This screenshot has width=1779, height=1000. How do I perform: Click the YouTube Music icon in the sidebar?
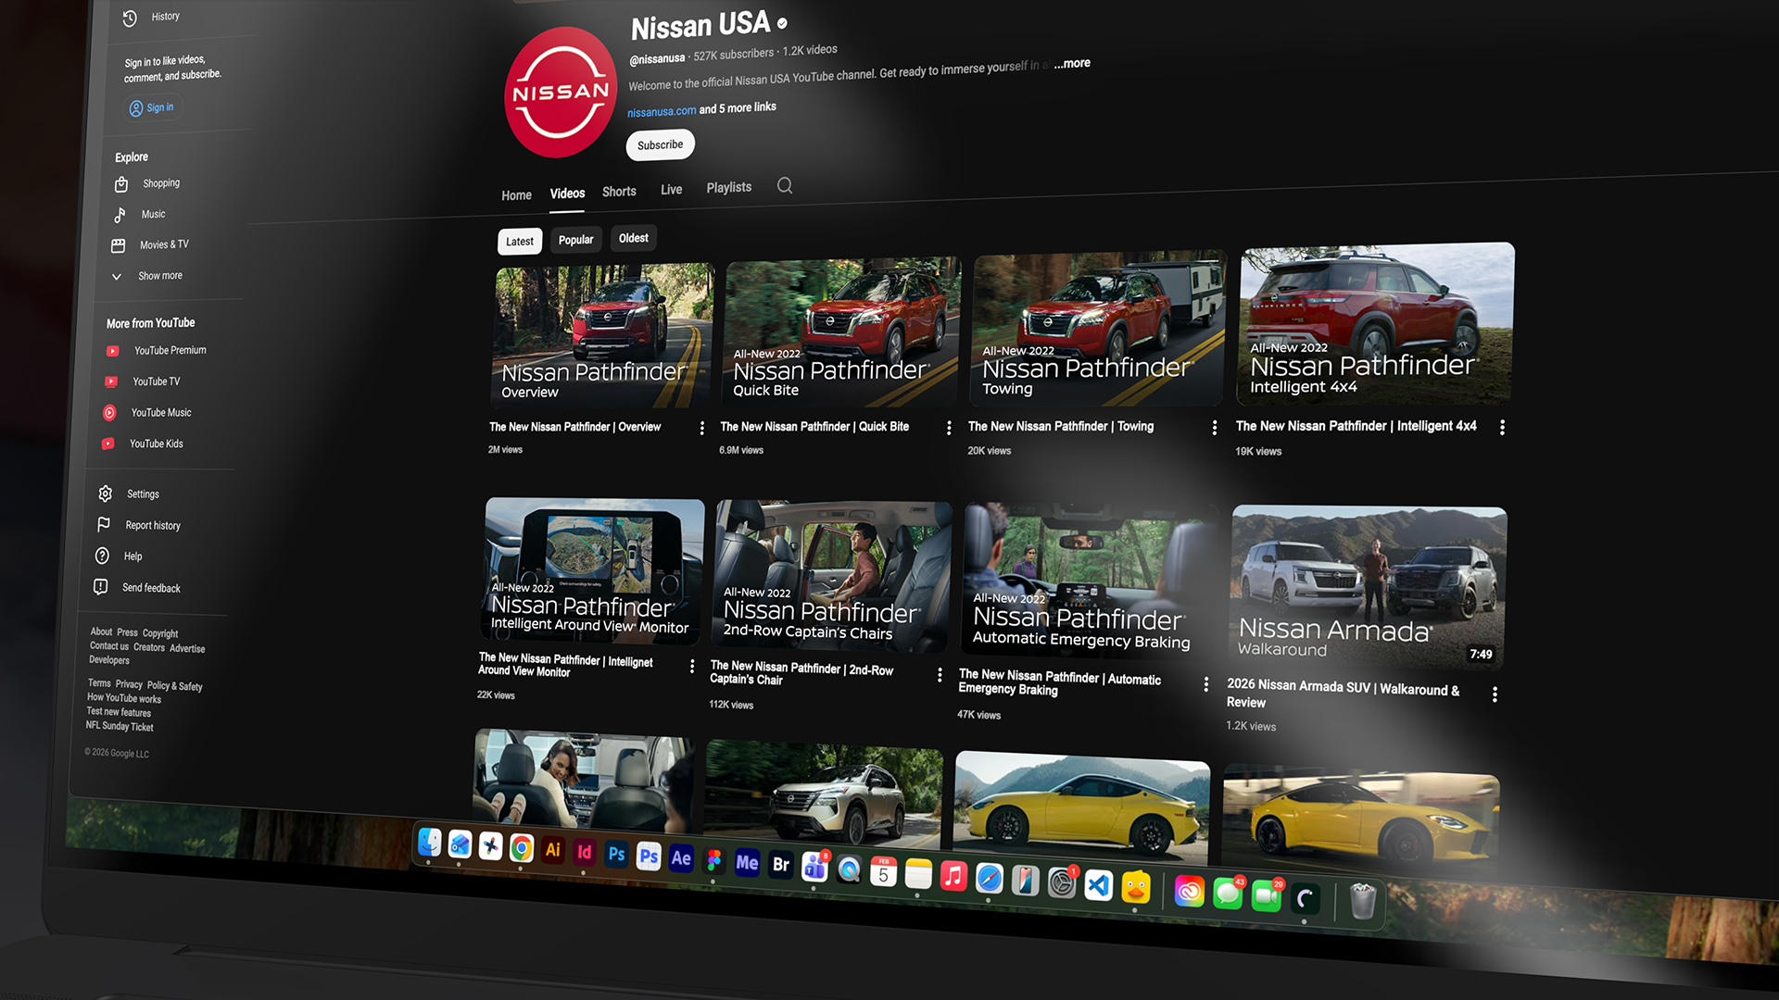pos(109,413)
